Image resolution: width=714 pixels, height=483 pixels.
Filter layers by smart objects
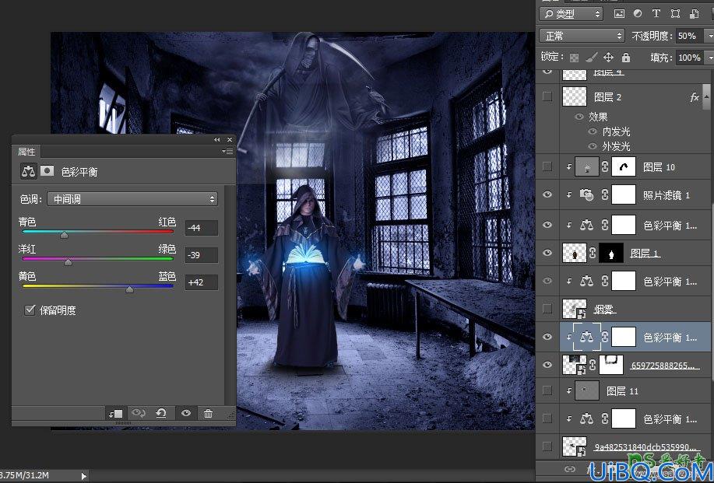(x=694, y=14)
